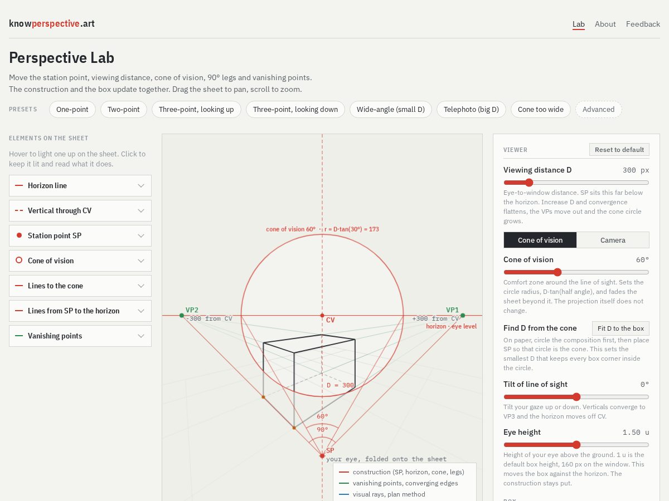Click the 'D = 300' label on the sheet
The image size is (669, 501).
(x=340, y=385)
